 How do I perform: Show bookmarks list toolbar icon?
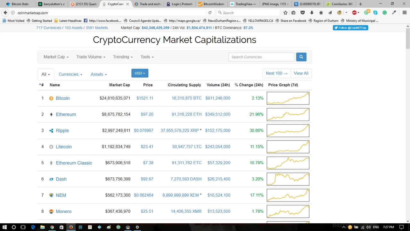pyautogui.click(x=293, y=13)
